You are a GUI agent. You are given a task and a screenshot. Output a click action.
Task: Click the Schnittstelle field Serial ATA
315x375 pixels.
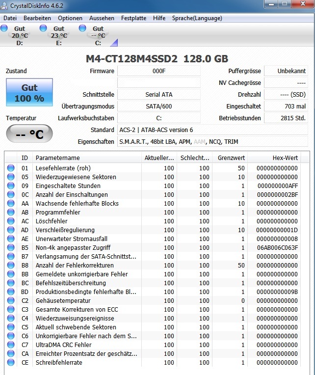(x=159, y=94)
